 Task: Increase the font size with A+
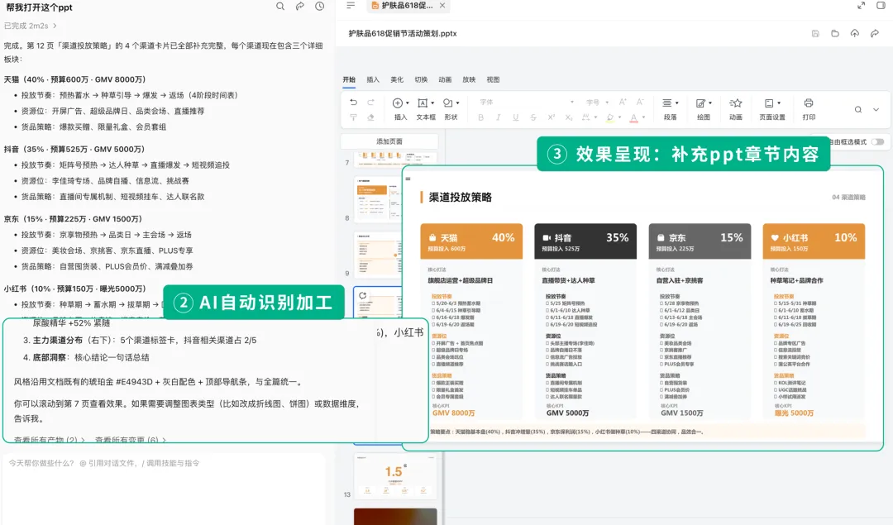click(x=623, y=102)
